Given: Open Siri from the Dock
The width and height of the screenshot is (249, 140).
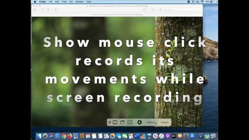Looking at the screenshot, I should [x=51, y=136].
